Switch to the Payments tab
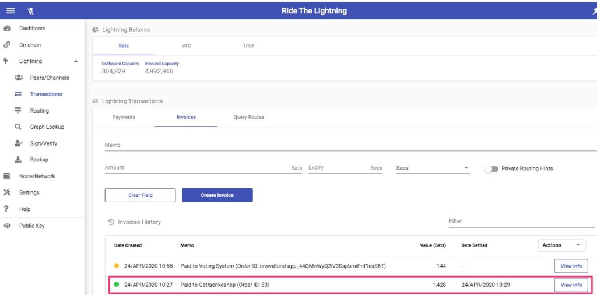Viewport: 597px width, 295px height. (x=124, y=117)
